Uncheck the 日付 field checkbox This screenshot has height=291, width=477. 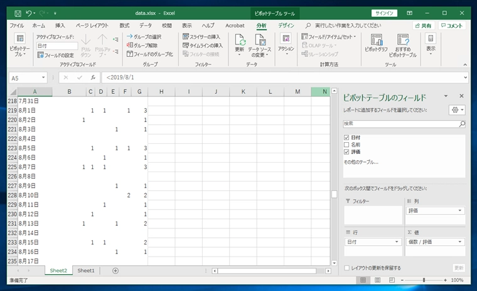click(347, 137)
